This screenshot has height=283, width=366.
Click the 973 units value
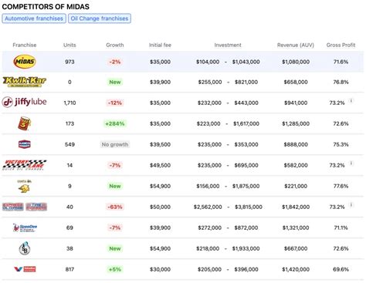(69, 62)
